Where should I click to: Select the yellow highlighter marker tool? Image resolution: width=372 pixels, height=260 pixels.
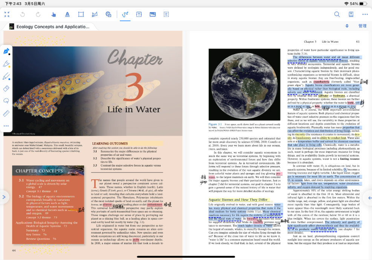pos(6,64)
